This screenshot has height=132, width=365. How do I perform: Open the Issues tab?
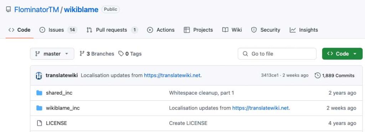click(58, 30)
